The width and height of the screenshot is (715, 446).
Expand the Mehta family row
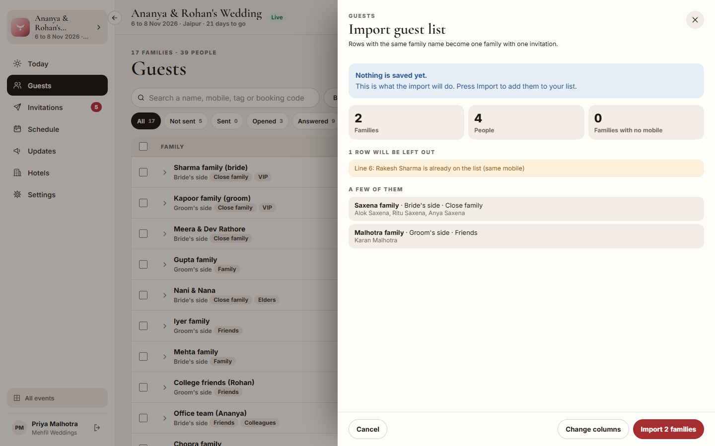click(x=164, y=357)
